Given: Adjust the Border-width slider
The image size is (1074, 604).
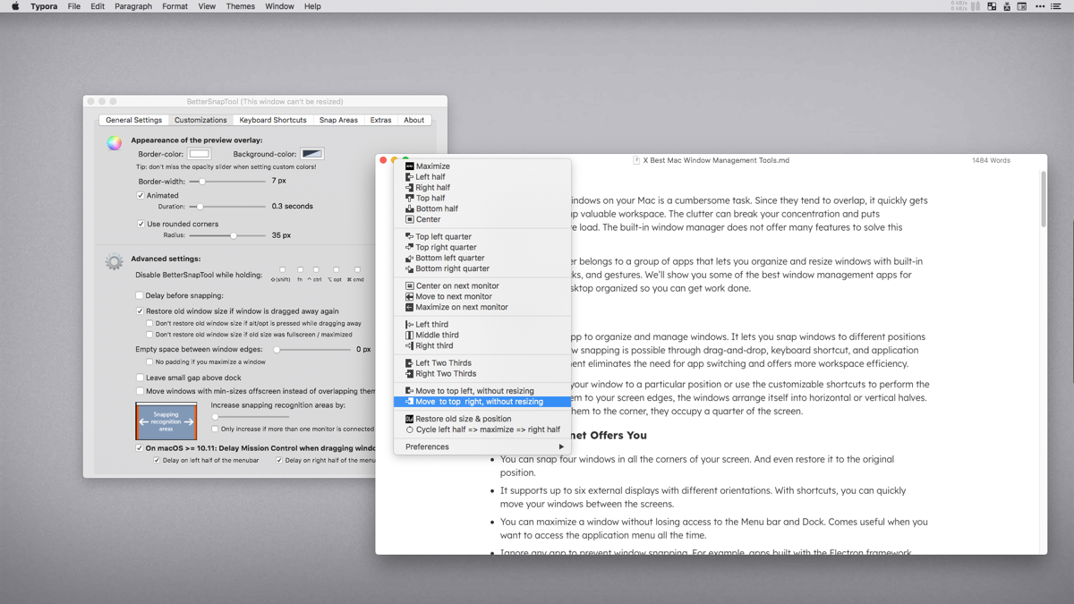Looking at the screenshot, I should [226, 182].
